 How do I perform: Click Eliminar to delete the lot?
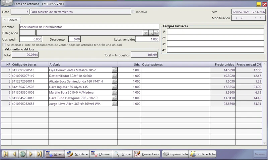(101, 154)
